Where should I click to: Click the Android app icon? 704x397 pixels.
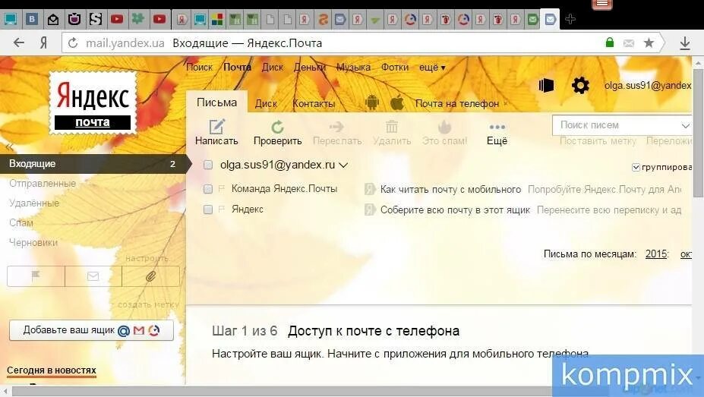click(x=372, y=102)
